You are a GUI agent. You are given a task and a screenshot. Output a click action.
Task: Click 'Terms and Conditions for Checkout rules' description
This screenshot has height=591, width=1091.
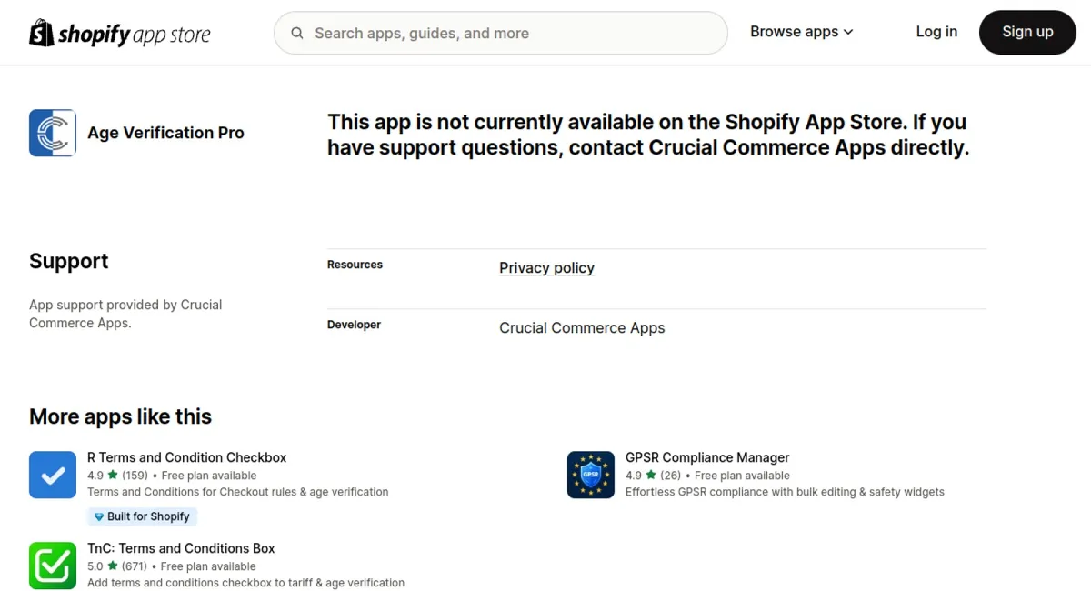coord(237,492)
